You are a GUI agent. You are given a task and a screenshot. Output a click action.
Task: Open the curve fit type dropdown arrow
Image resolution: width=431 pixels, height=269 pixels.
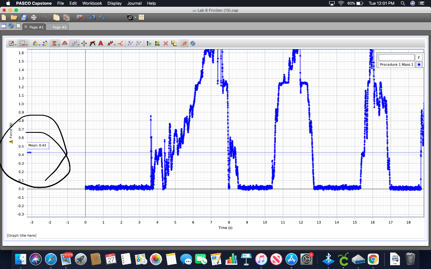click(x=78, y=45)
